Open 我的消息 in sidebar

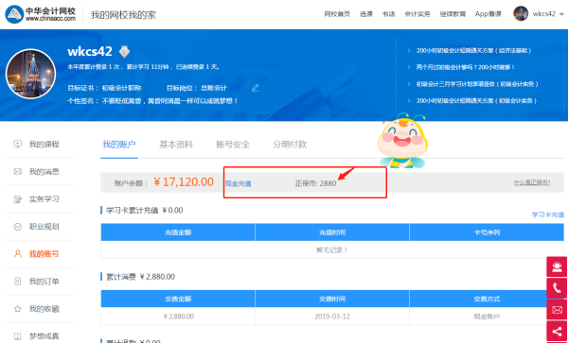[44, 172]
